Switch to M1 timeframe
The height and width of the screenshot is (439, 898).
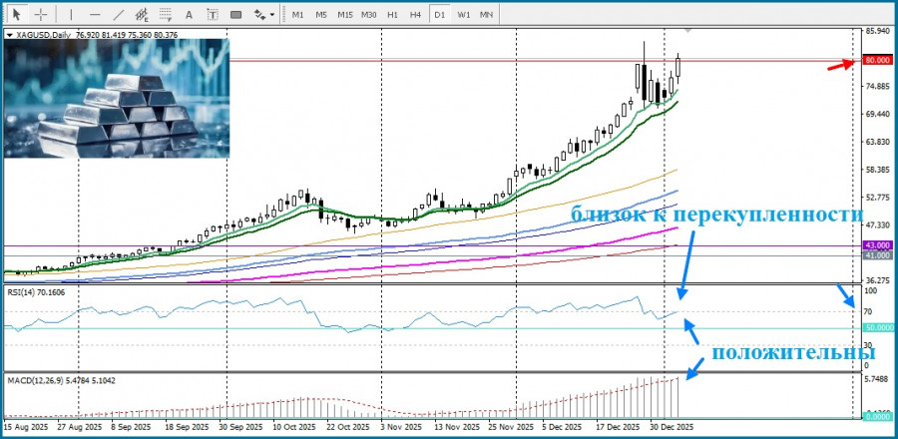coord(298,15)
